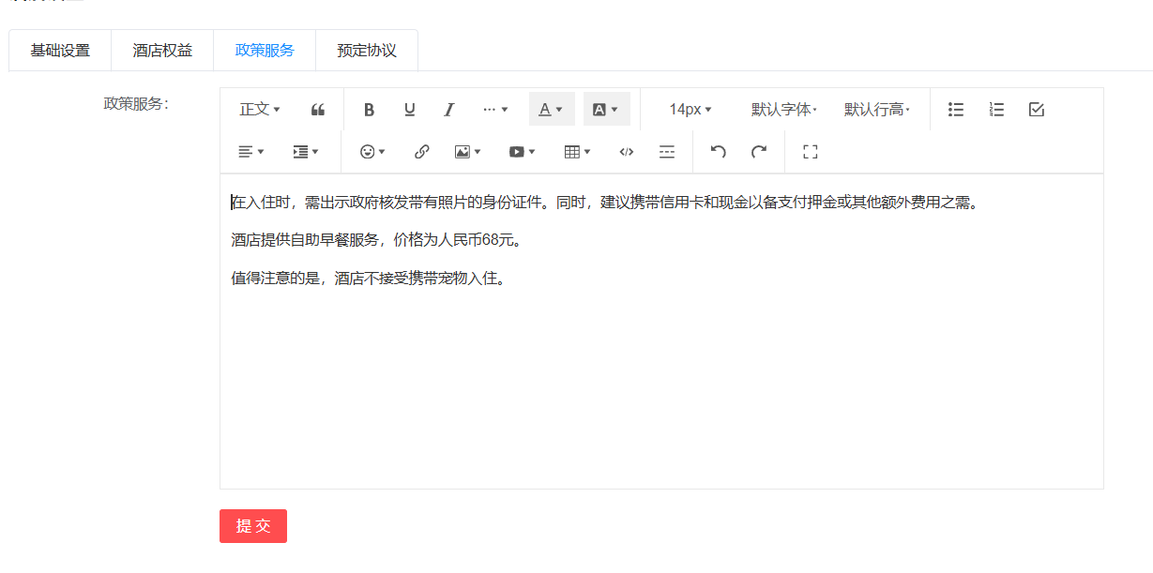
Task: Open the 预定协议 tab
Action: click(x=367, y=51)
